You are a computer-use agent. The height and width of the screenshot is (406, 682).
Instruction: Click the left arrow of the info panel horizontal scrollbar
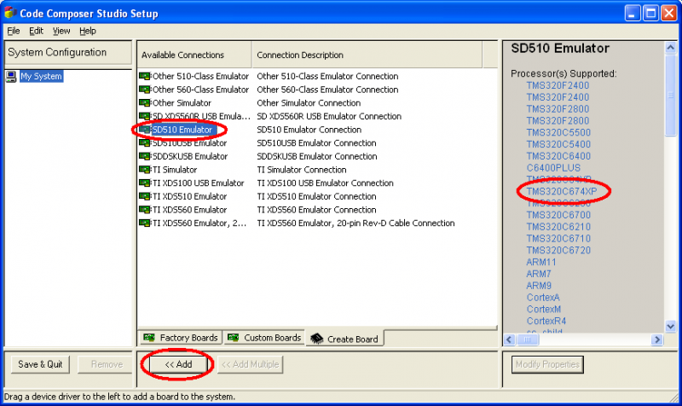pos(510,339)
